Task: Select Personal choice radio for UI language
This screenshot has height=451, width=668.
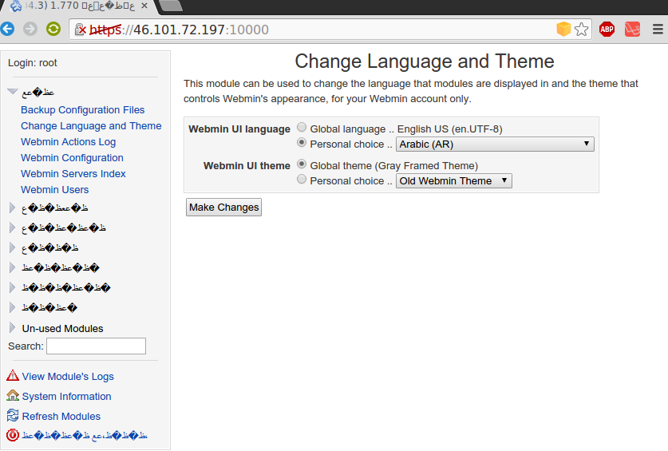Action: tap(302, 142)
